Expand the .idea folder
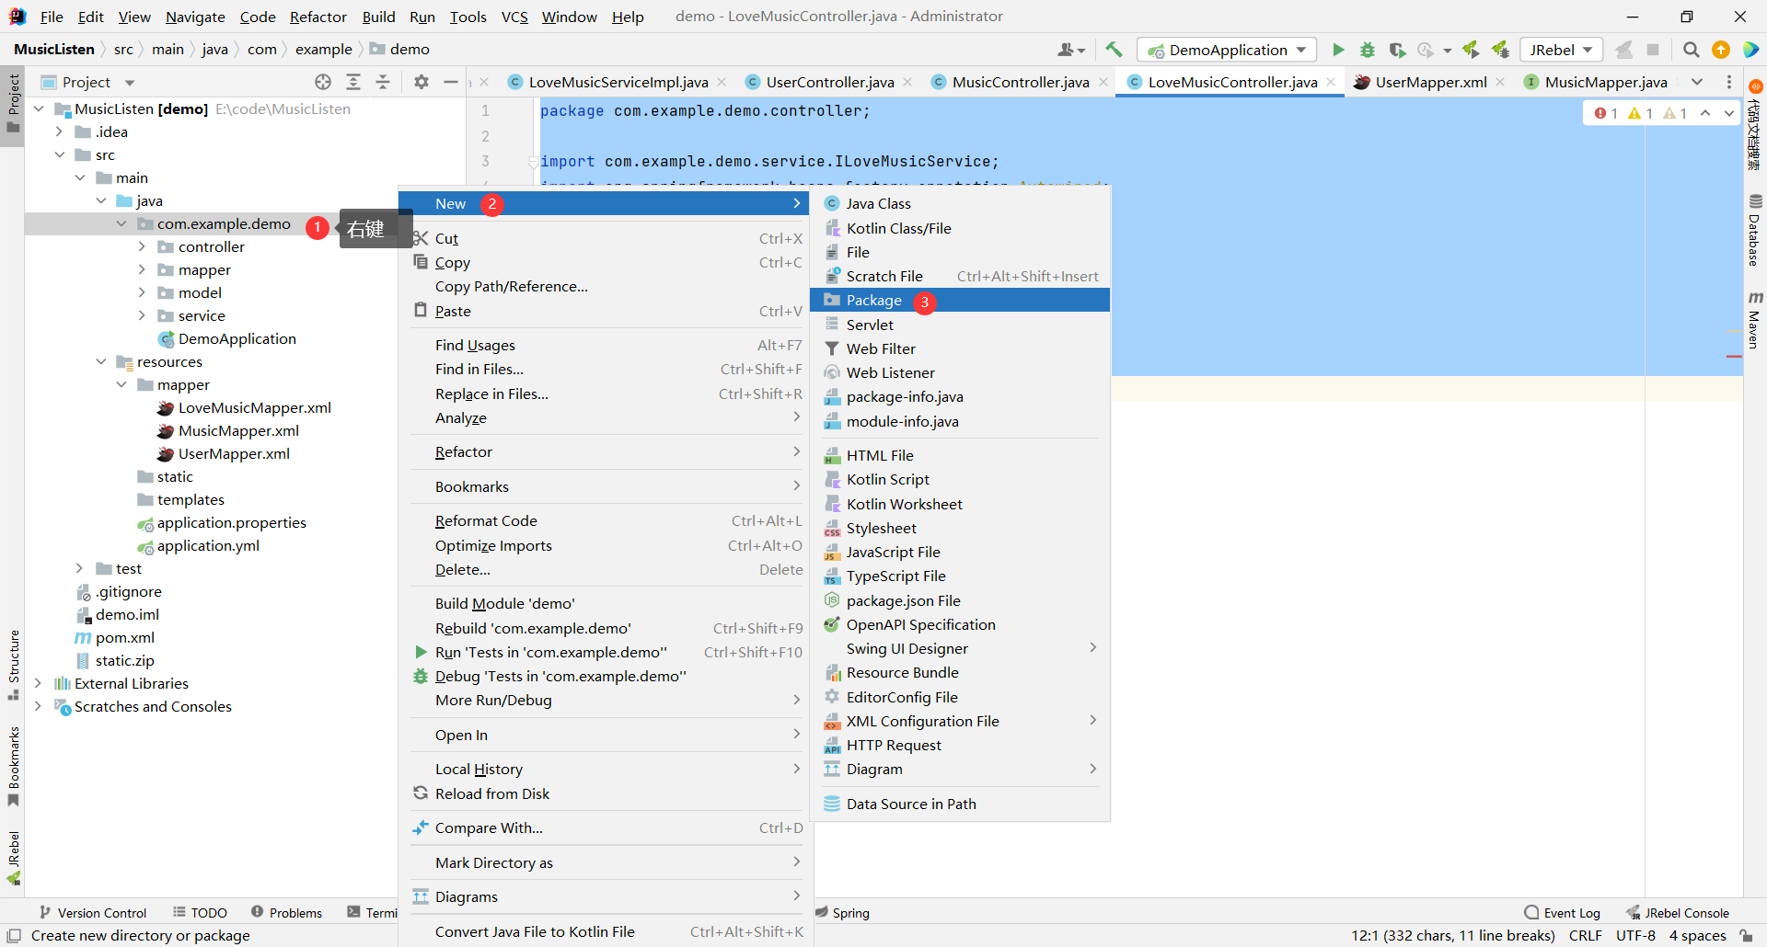Screen dimensions: 1767x947 (60, 131)
